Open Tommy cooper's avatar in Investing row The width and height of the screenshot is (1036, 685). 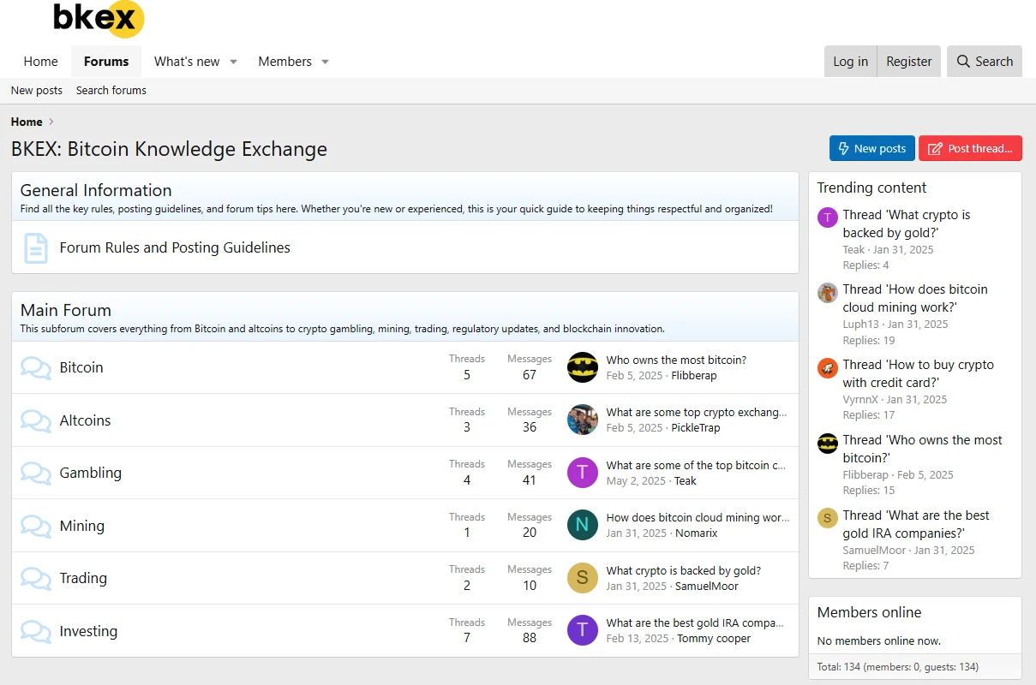[x=583, y=630]
